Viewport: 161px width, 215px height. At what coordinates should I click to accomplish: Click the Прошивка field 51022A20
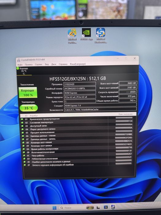(x=80, y=84)
